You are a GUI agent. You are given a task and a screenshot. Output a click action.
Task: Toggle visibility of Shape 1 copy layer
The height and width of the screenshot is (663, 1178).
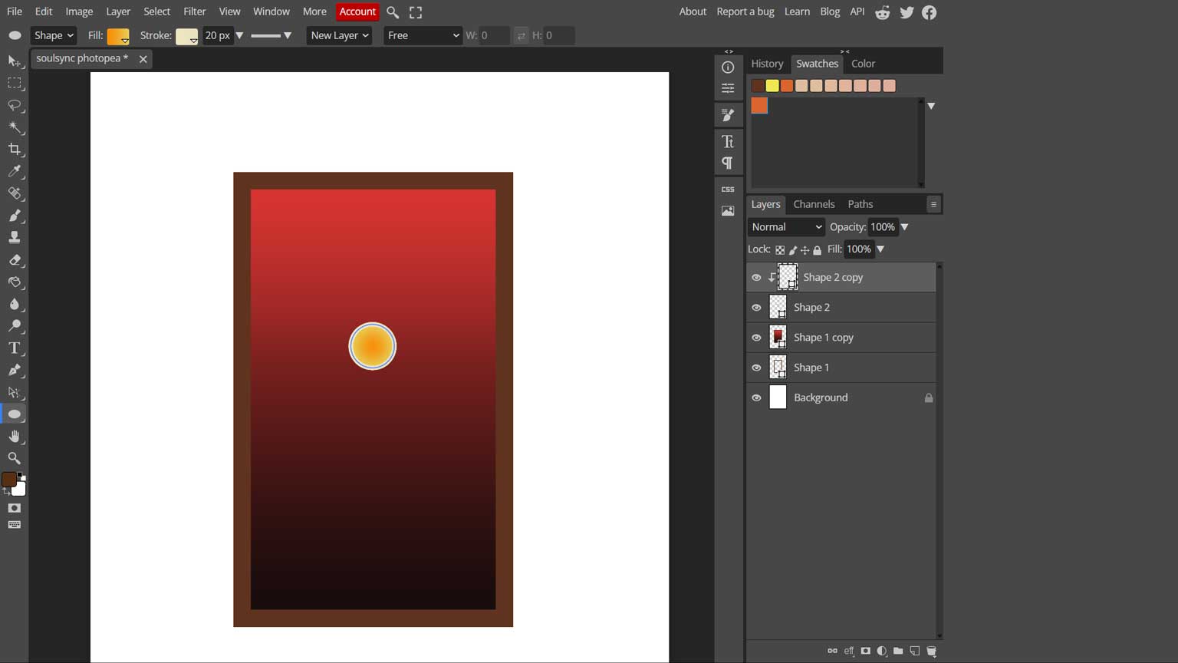[x=756, y=338]
